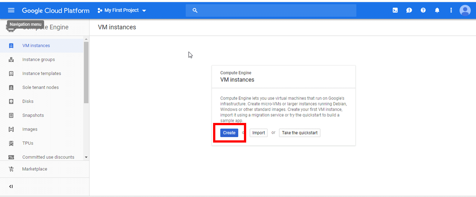476x197 pixels.
Task: Click the Marketplace cart icon
Action: (x=11, y=169)
